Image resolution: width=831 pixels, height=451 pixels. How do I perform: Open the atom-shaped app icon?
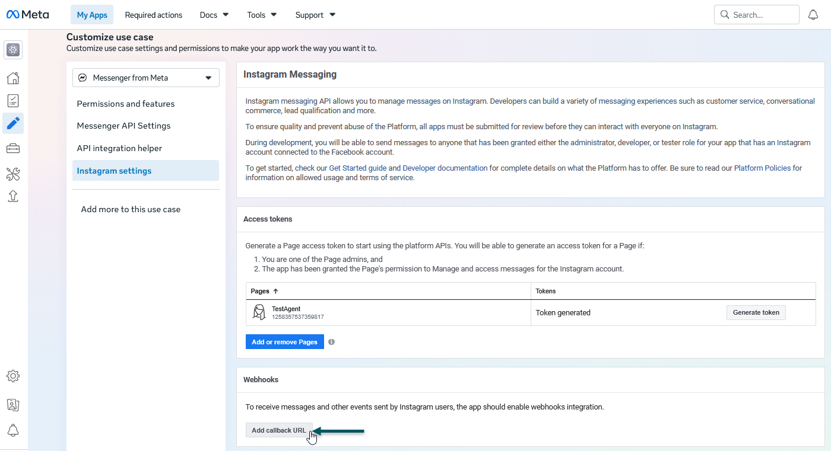pyautogui.click(x=13, y=50)
